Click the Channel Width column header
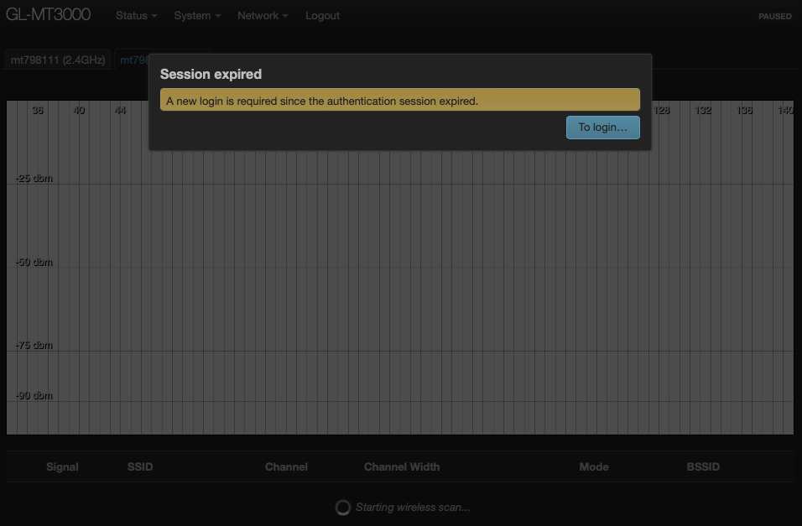Viewport: 802px width, 526px height. pyautogui.click(x=401, y=466)
